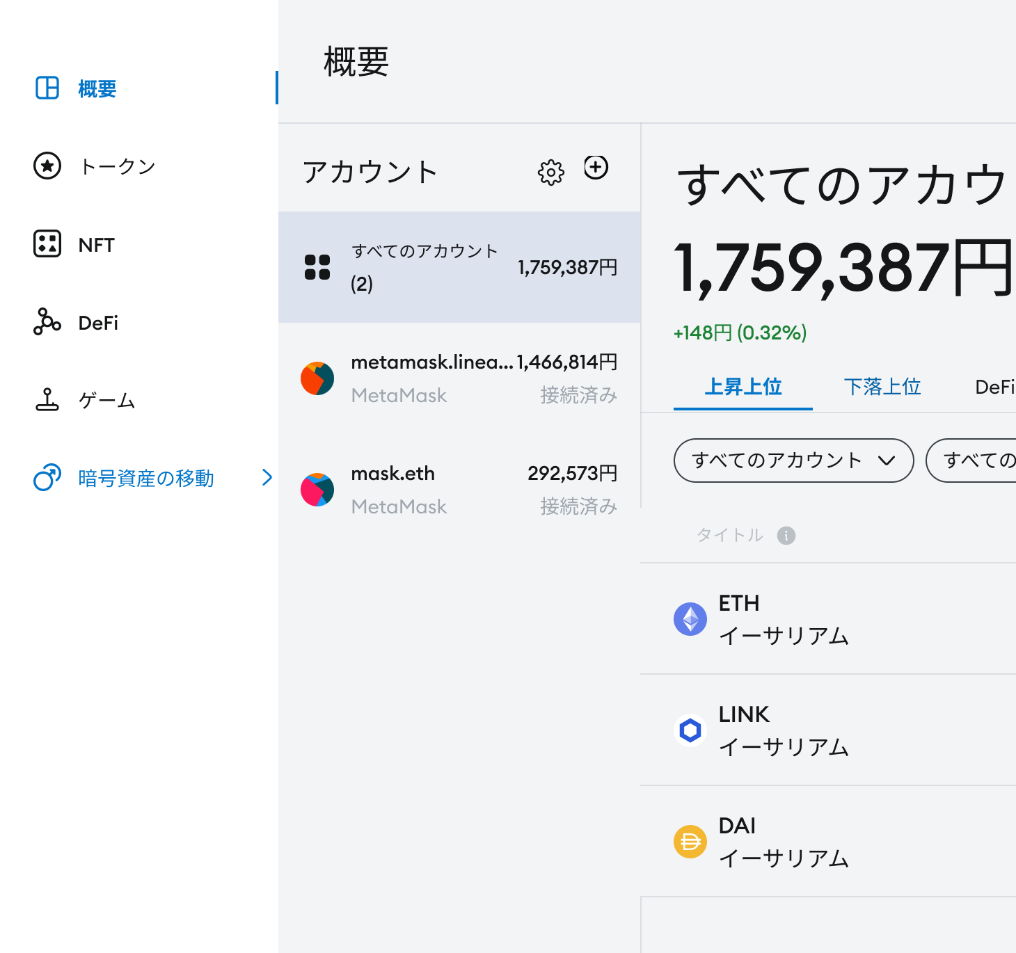This screenshot has width=1016, height=953.
Task: Click the add account plus icon
Action: (x=596, y=168)
